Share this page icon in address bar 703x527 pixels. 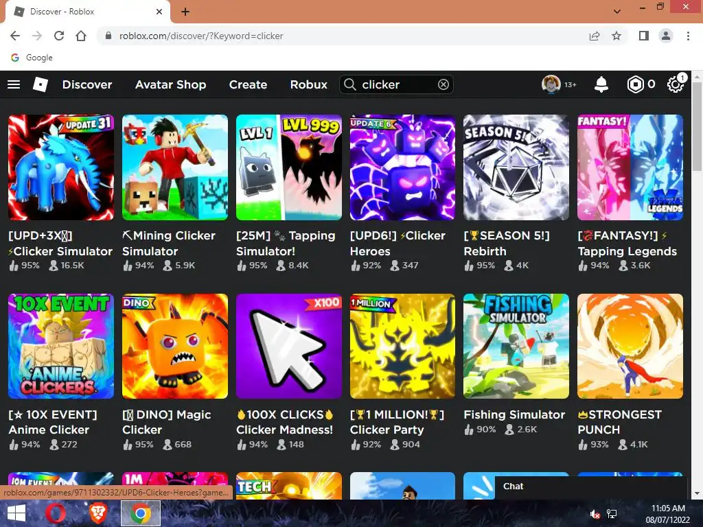(595, 36)
